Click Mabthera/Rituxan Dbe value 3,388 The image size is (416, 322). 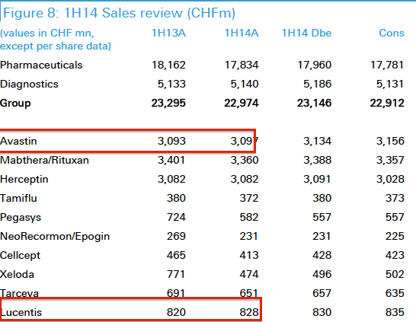pyautogui.click(x=318, y=161)
